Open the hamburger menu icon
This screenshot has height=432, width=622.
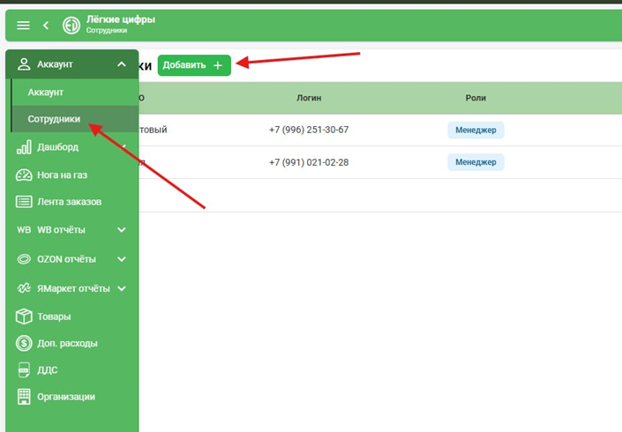tap(23, 26)
